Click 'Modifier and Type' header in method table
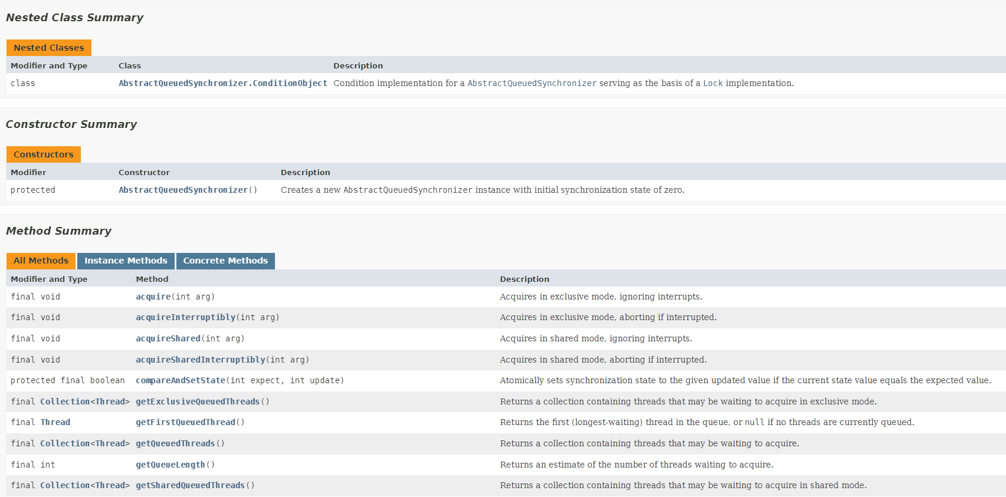1006x497 pixels. 49,279
